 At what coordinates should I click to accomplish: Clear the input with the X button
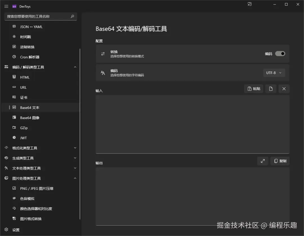[x=284, y=89]
